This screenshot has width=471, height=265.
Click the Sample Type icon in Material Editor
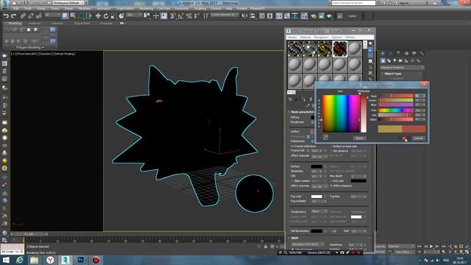tap(370, 43)
